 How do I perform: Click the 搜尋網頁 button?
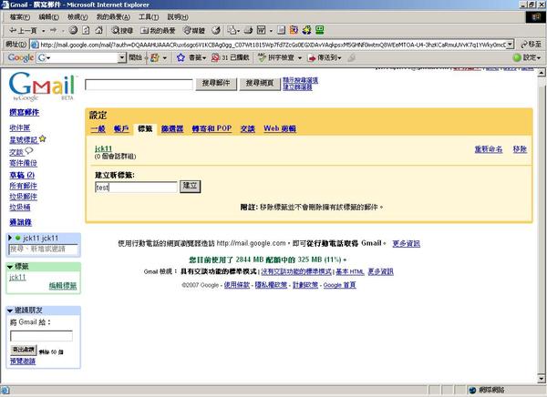[260, 83]
